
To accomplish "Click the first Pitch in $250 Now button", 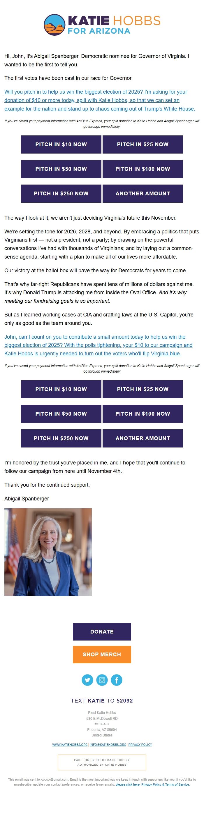I will click(x=61, y=194).
